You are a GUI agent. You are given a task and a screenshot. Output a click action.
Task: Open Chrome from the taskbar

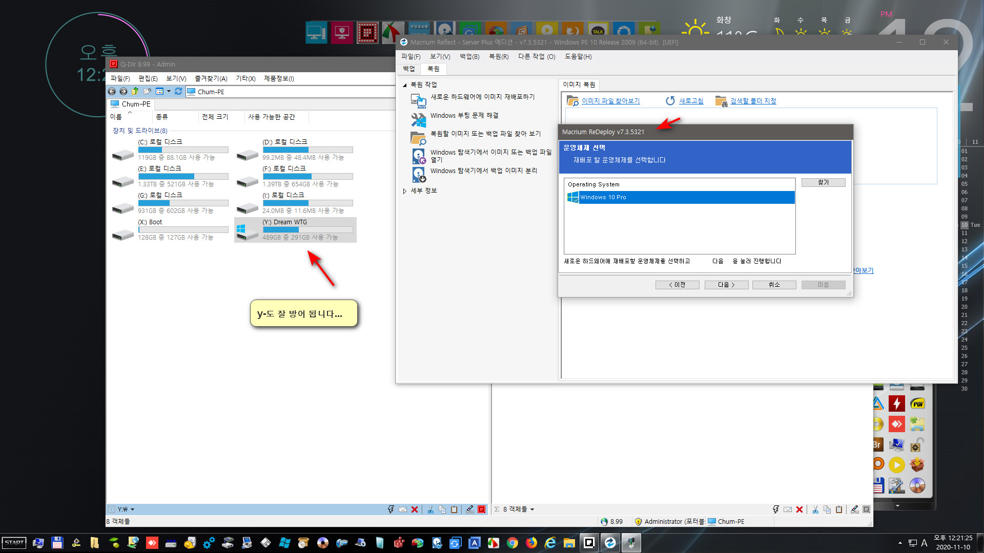[512, 543]
